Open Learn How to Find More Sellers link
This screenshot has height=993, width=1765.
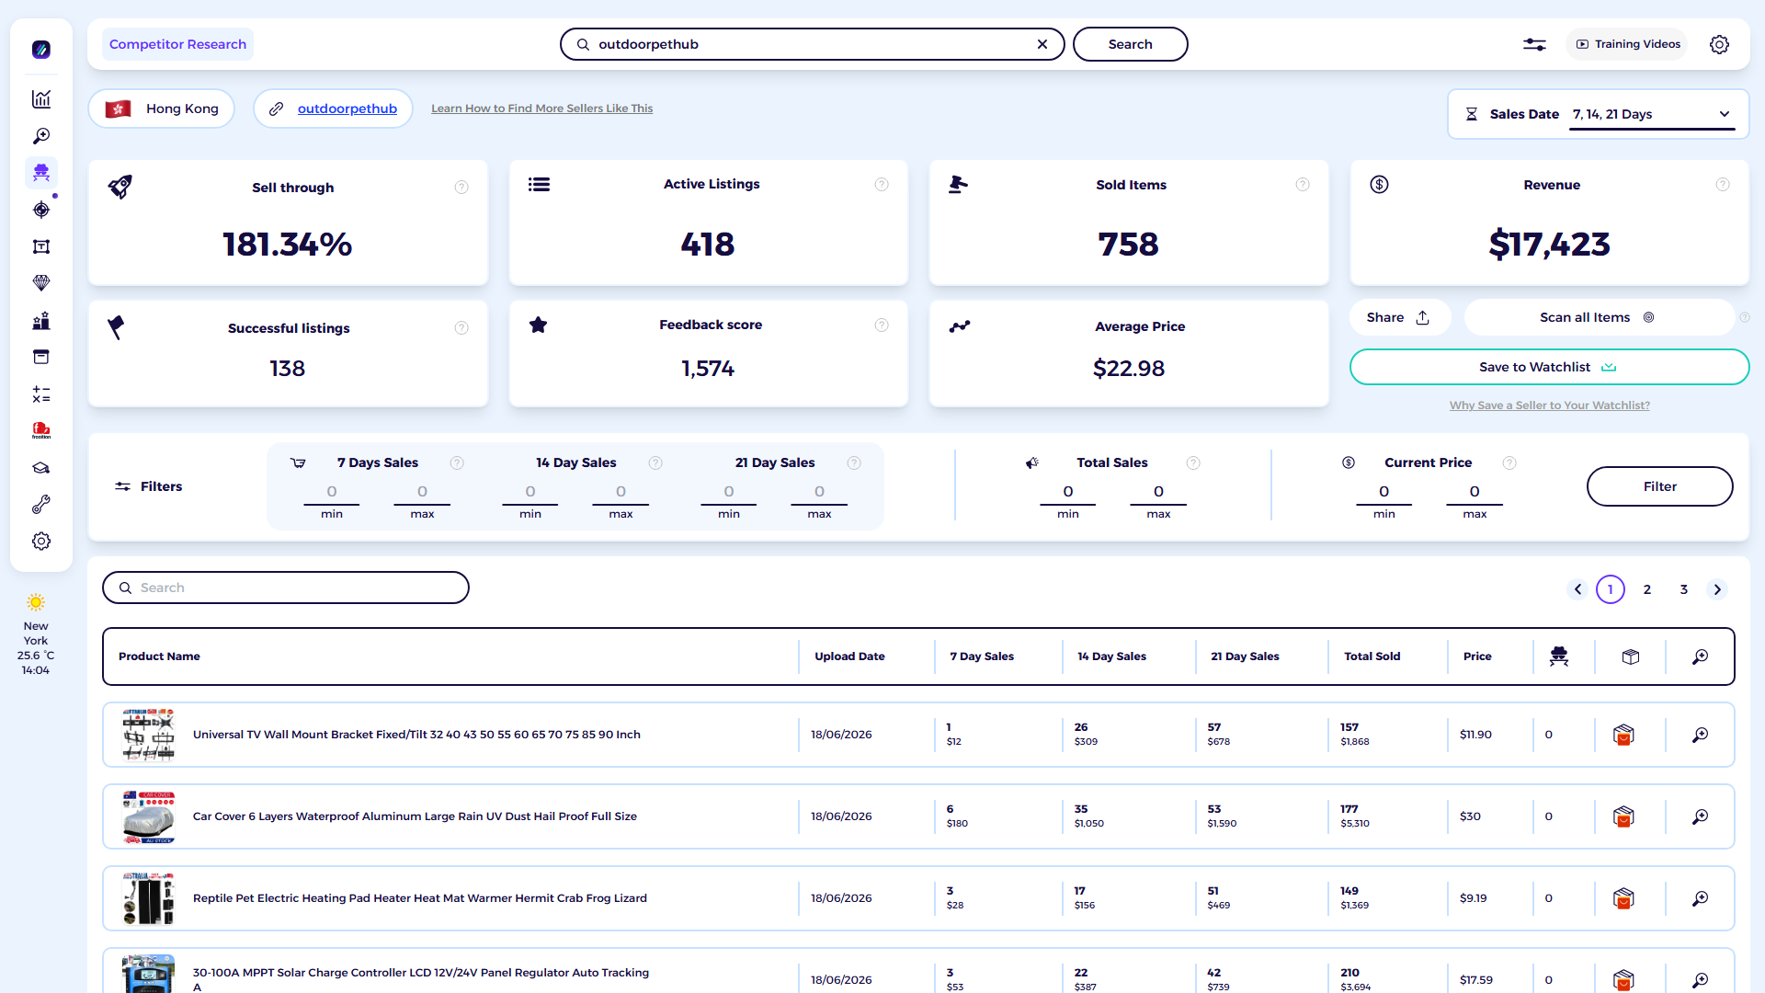pyautogui.click(x=542, y=108)
